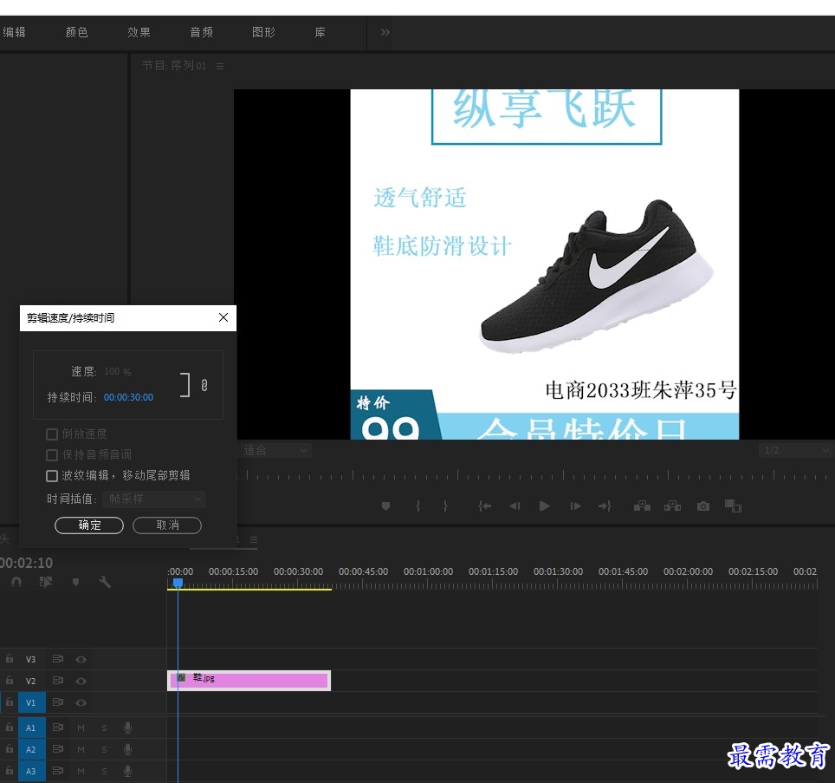Click the Lift button

point(642,506)
